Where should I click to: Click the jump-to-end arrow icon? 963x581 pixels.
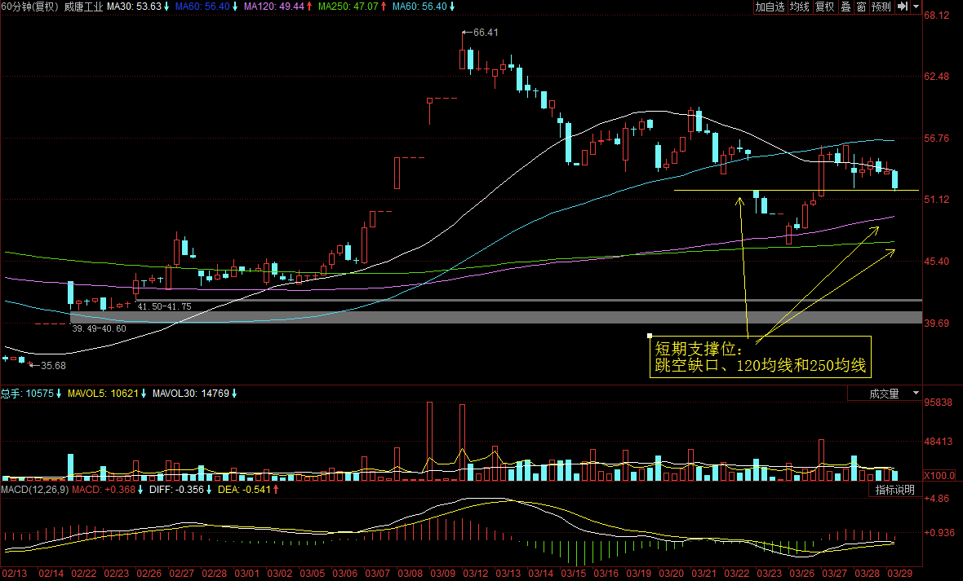pyautogui.click(x=903, y=7)
